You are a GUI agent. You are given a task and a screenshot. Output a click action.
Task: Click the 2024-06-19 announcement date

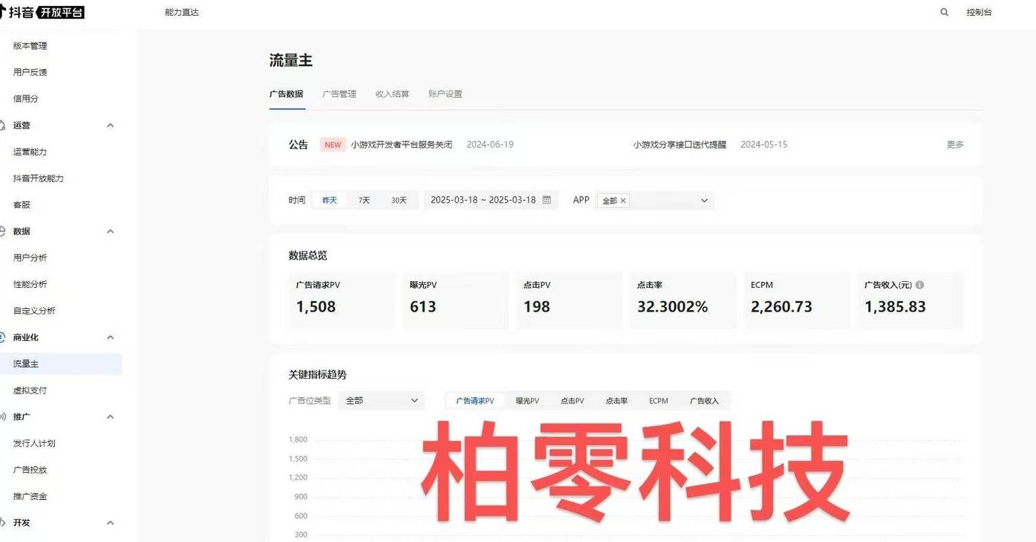coord(490,145)
